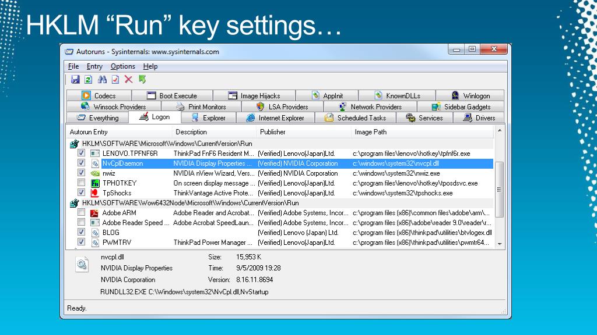The image size is (597, 335).
Task: Click the registry icon beside HKLM\SOFTWARE\Microsoft Run key
Action: pos(74,144)
